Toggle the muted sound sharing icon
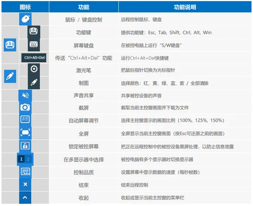This screenshot has width=253, height=206. pyautogui.click(x=25, y=95)
